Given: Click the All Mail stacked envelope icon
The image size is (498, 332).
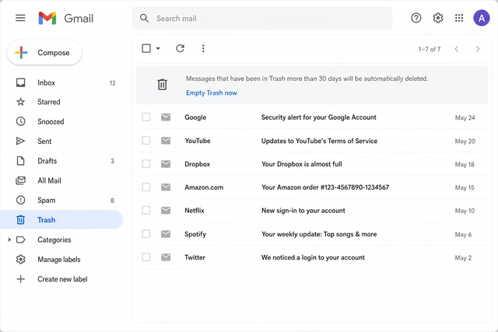Looking at the screenshot, I should 21,180.
